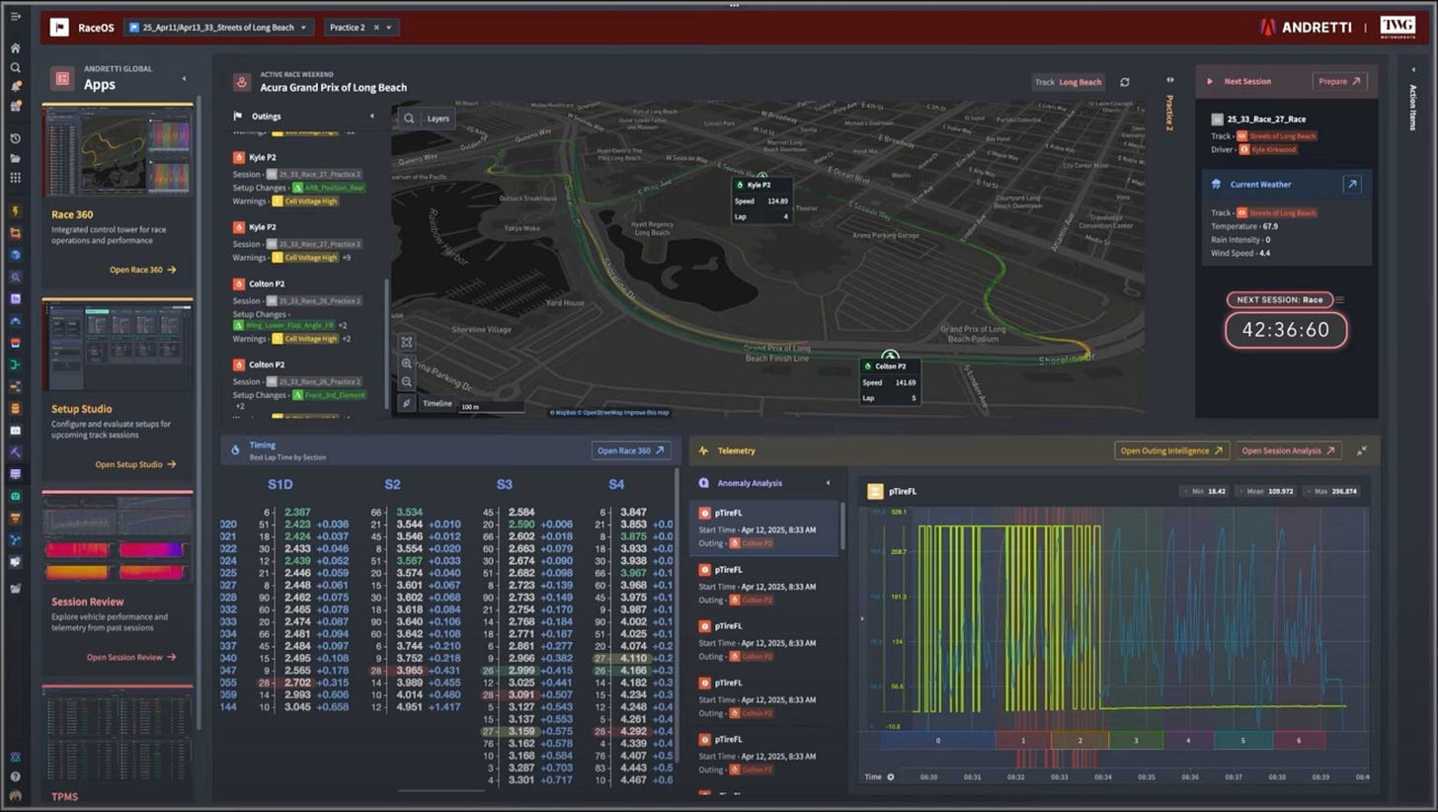Click the Time axis settings gear
This screenshot has width=1438, height=812.
point(890,776)
